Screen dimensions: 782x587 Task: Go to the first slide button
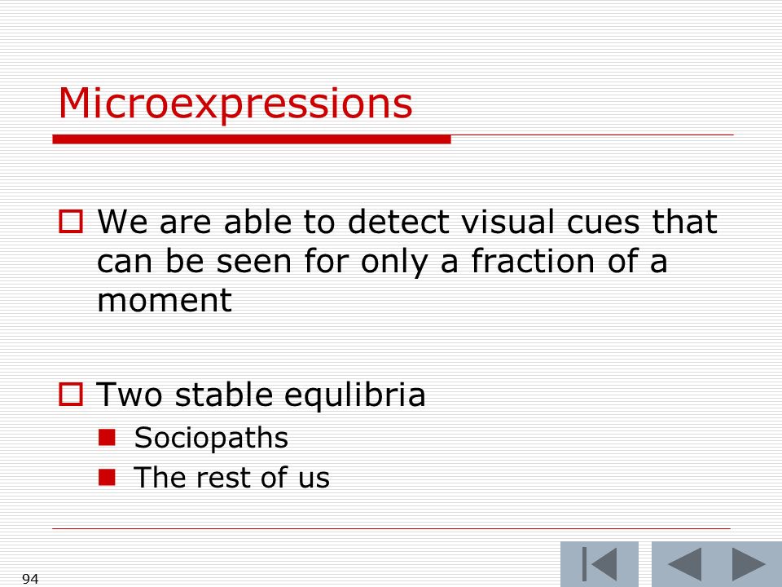[599, 564]
